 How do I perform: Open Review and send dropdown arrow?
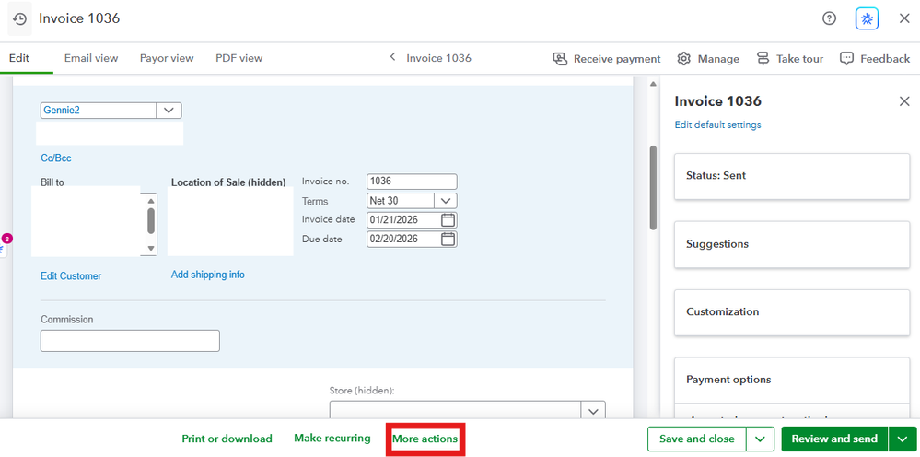point(903,439)
